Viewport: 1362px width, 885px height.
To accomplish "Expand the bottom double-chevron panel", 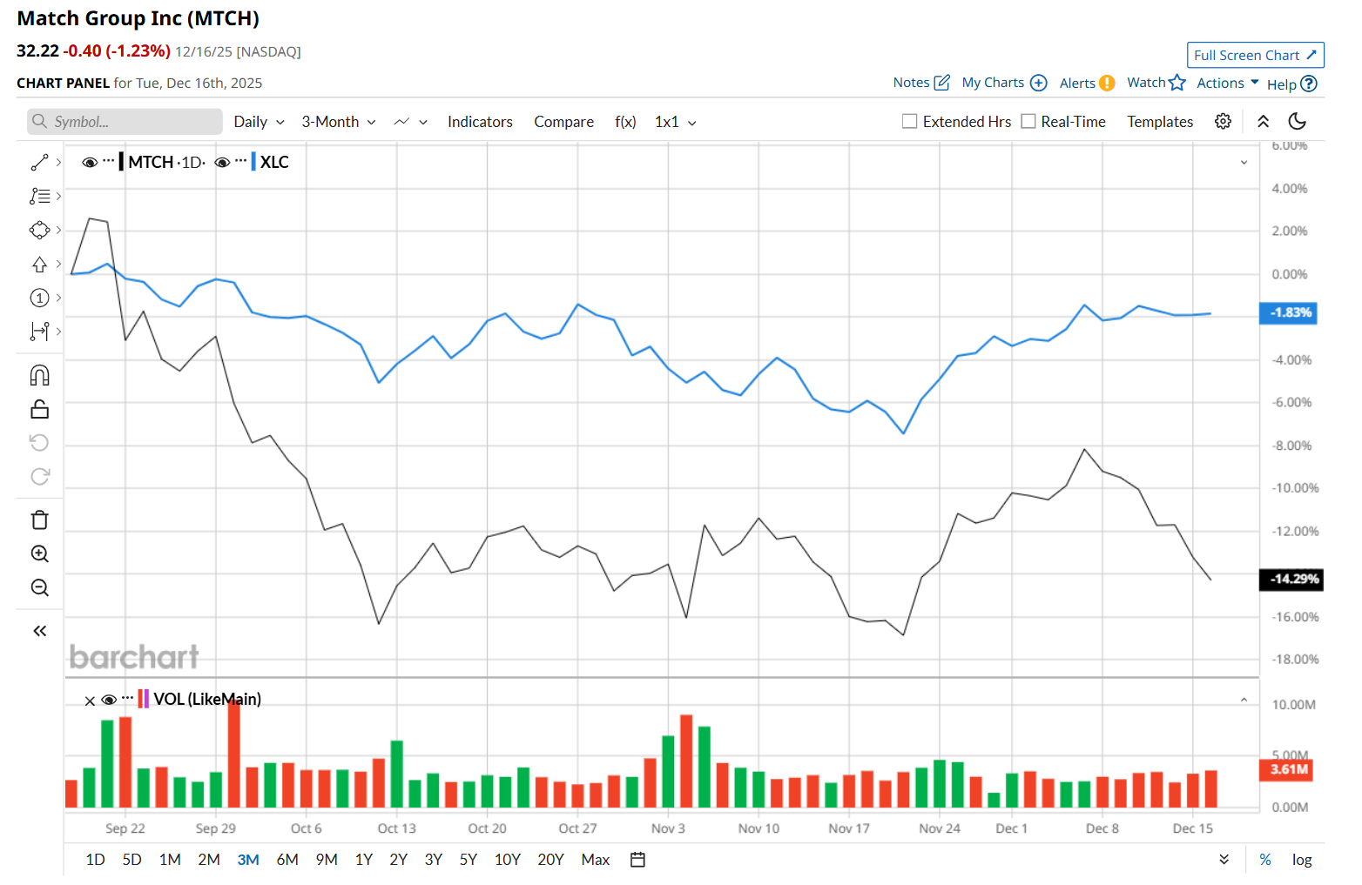I will pos(1224,860).
